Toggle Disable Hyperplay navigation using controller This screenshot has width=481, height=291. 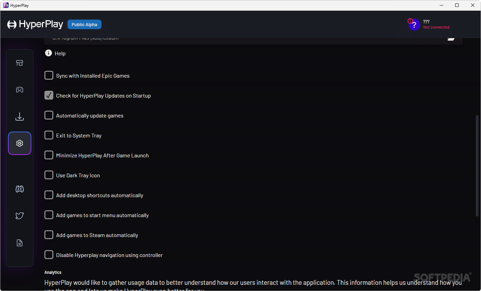point(49,255)
